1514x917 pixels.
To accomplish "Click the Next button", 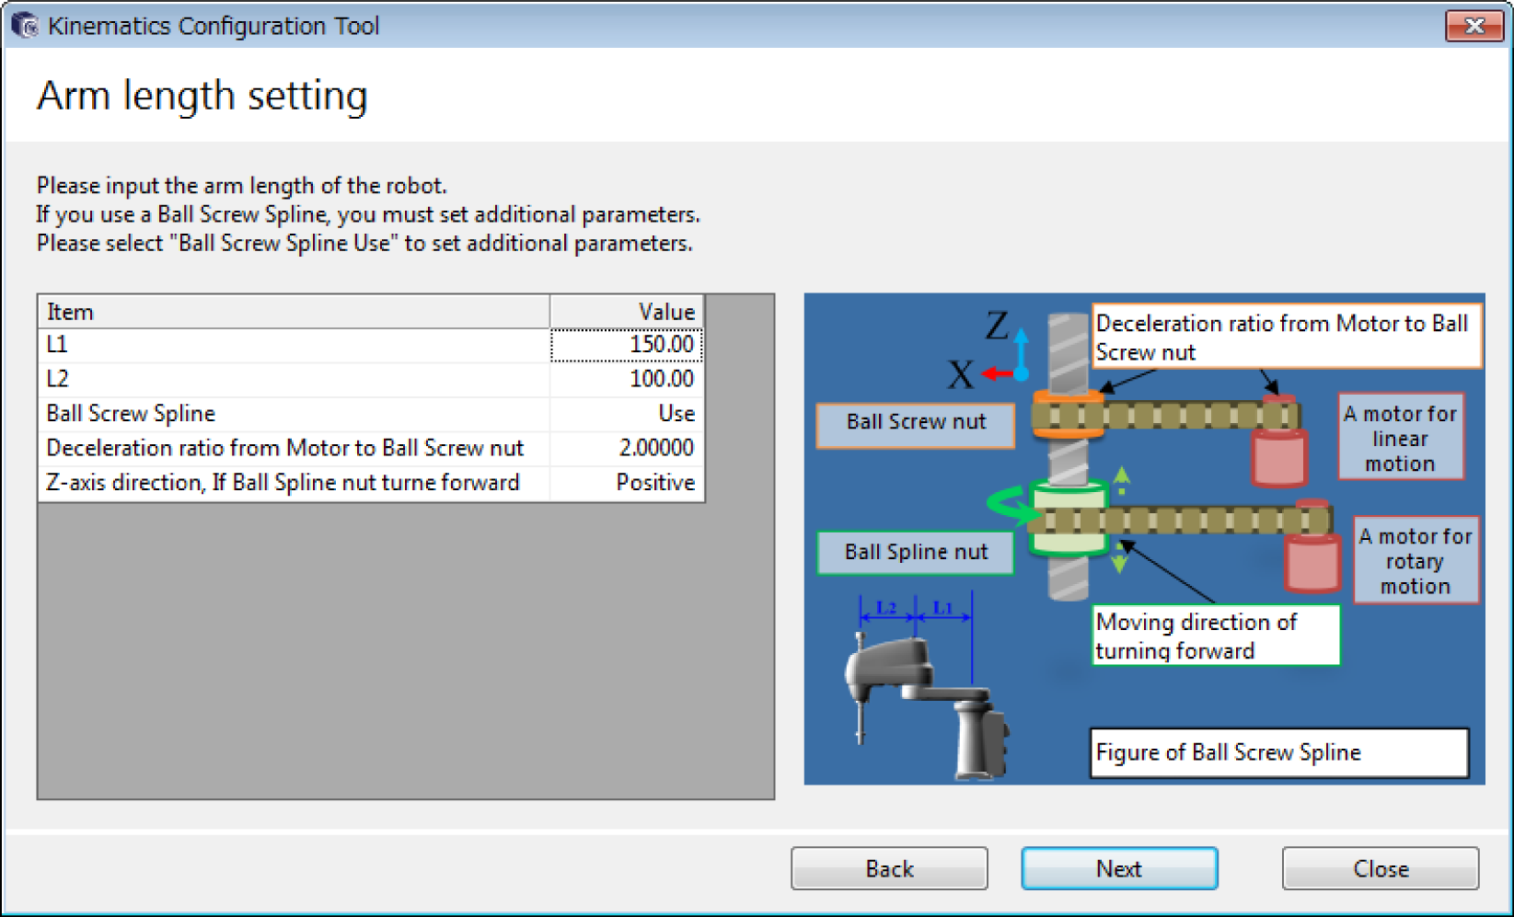I will coord(1118,868).
